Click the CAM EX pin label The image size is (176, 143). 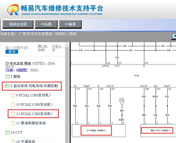coord(106,66)
